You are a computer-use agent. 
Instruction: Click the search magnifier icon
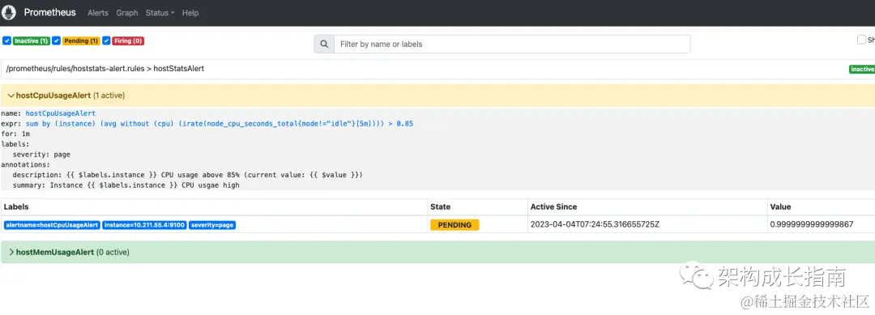(x=323, y=44)
